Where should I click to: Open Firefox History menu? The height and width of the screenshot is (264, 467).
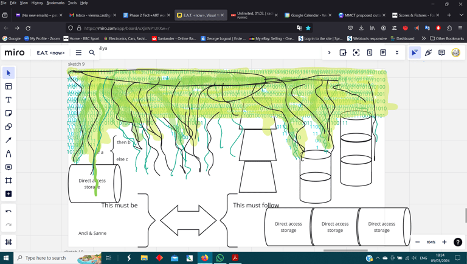click(x=37, y=3)
